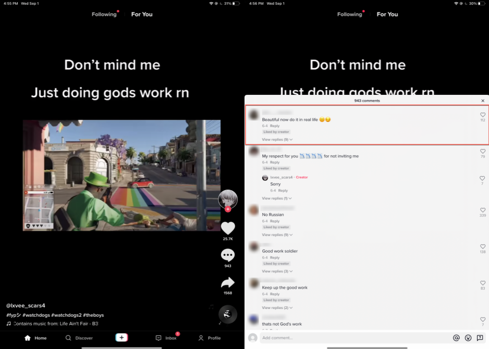This screenshot has width=489, height=349.
Task: Open the comments via speech bubble icon
Action: [228, 255]
